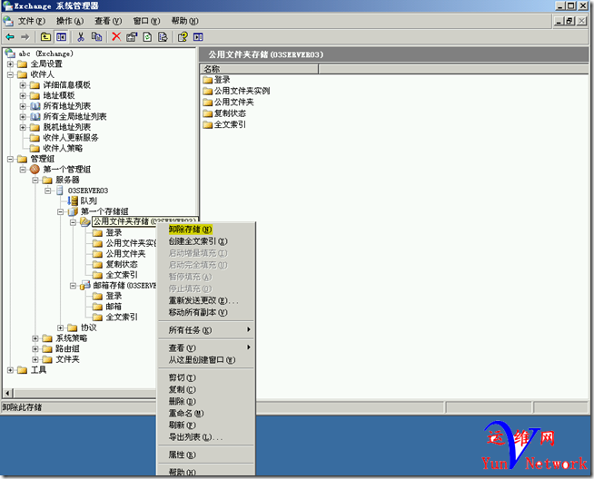Click the red Delete X toolbar icon

pos(116,36)
